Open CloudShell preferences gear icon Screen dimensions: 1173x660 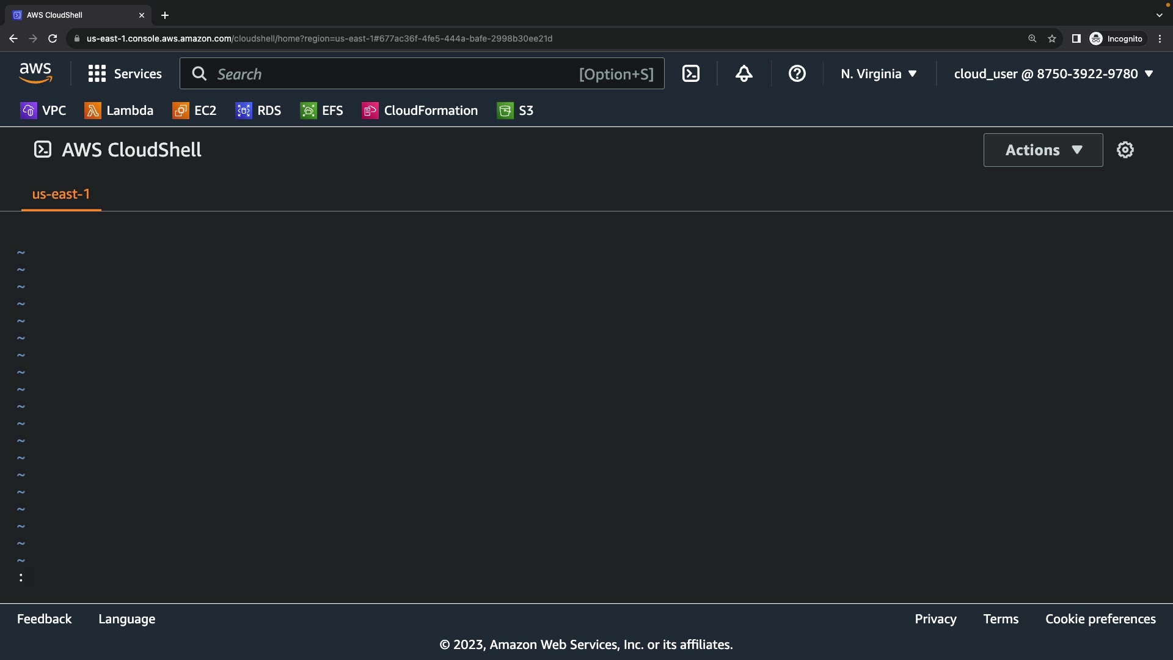pos(1125,150)
